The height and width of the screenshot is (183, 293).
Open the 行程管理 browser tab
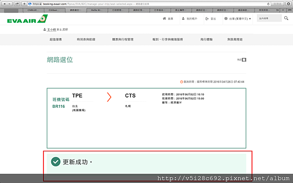point(118,10)
